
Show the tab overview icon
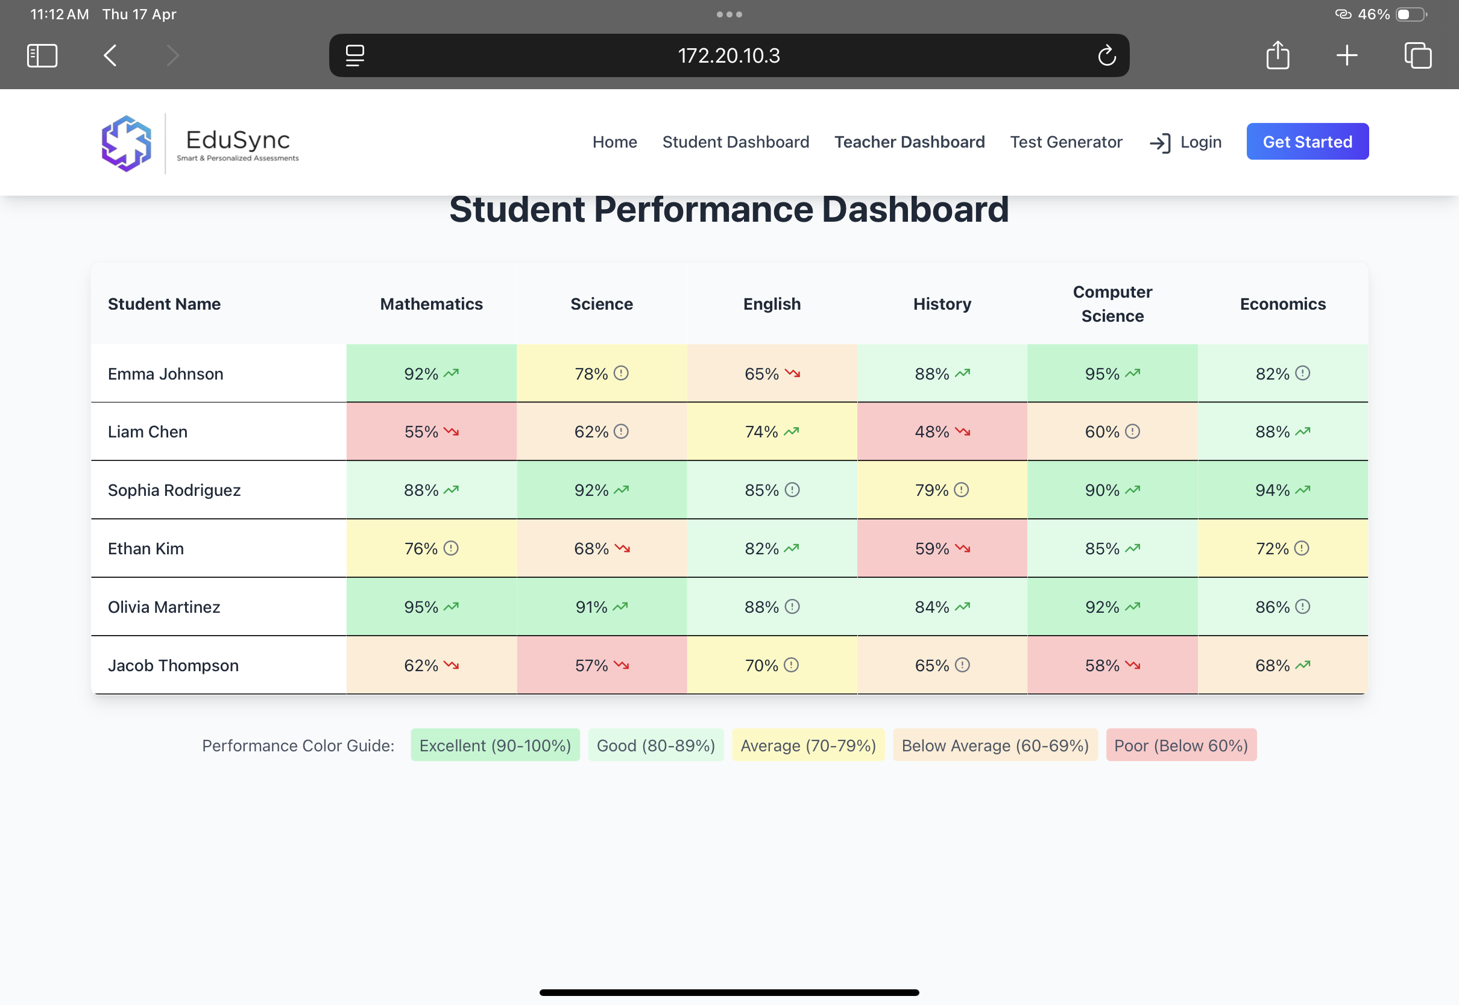pos(1417,55)
